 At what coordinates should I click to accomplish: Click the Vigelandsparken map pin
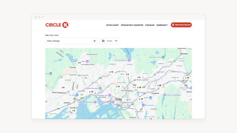click(100, 88)
